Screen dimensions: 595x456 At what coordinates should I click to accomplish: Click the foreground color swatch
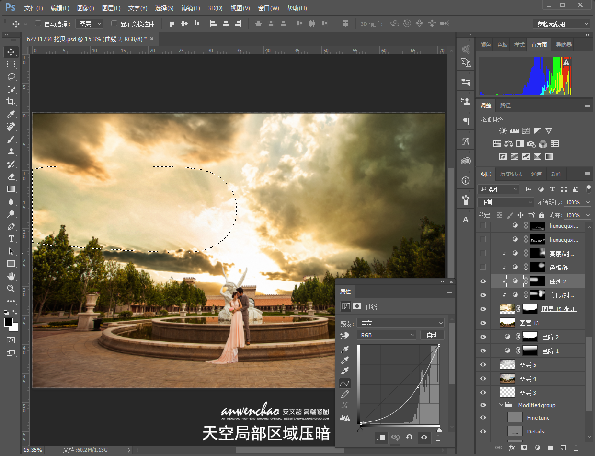(x=8, y=322)
